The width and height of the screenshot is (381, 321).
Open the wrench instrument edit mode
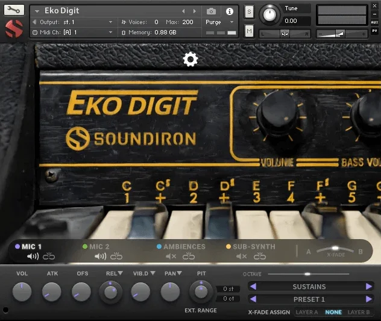[14, 10]
